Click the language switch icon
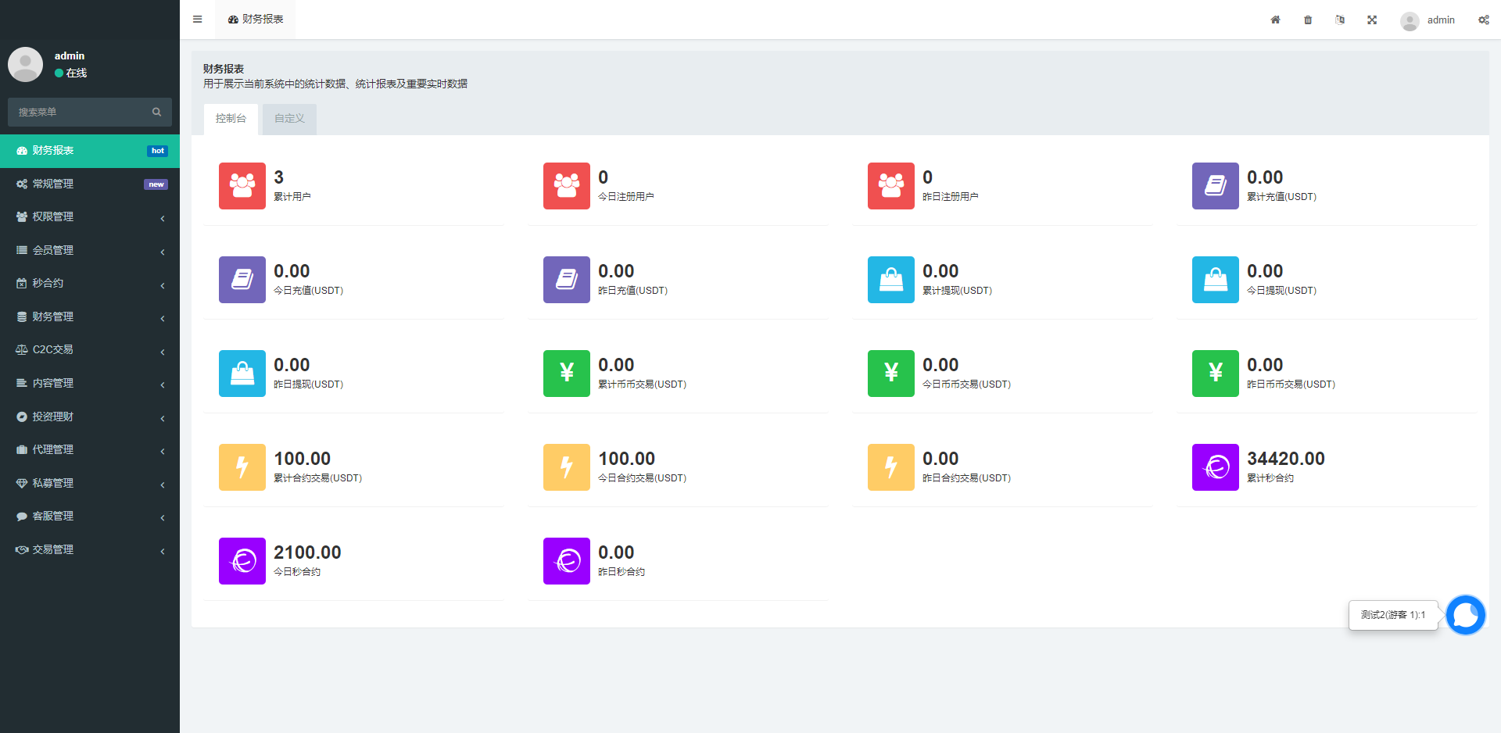The image size is (1501, 733). click(x=1340, y=20)
